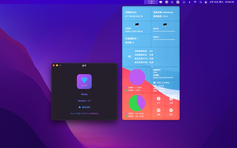Viewport: 237px width, 148px height.
Task: Click the wifi icon in network card
Action: point(129,57)
